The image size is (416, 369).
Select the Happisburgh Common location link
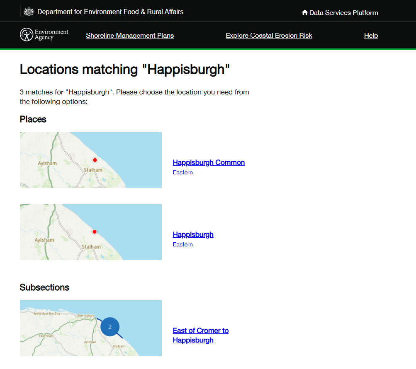click(209, 162)
